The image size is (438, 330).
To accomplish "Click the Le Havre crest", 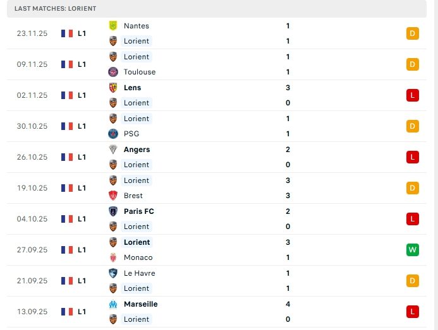I will pos(113,273).
